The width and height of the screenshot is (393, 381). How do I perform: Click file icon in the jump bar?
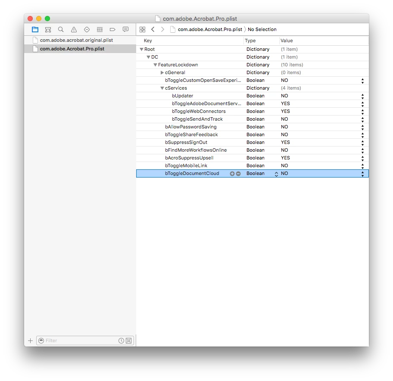click(x=172, y=30)
